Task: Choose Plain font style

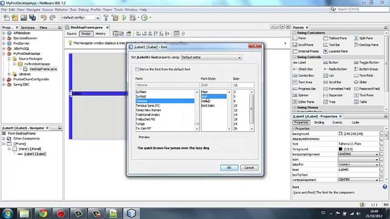Action: [205, 92]
